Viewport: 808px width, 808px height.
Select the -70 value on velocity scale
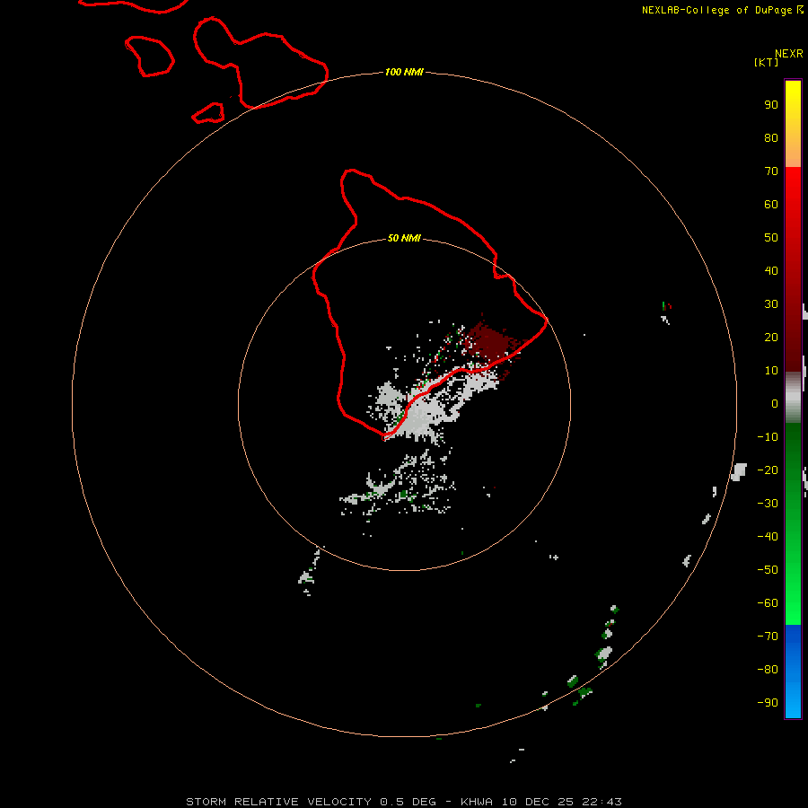(768, 637)
